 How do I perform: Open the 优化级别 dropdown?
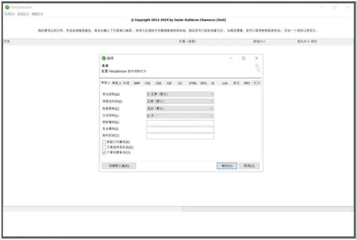tap(180, 94)
